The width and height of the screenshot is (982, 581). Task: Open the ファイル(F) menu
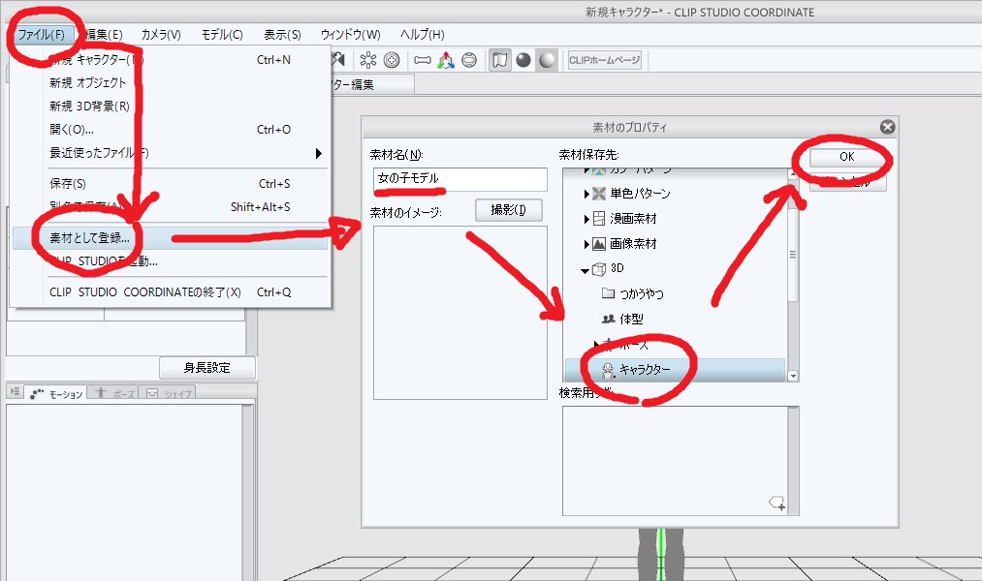(x=42, y=35)
